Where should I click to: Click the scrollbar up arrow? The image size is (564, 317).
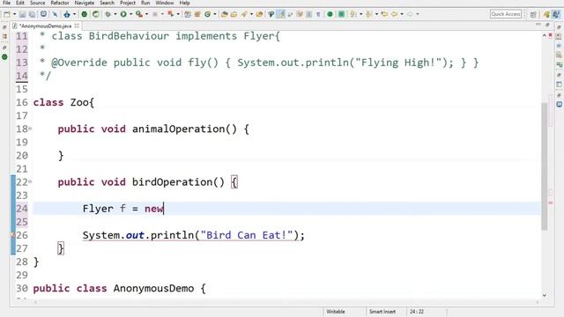545,35
